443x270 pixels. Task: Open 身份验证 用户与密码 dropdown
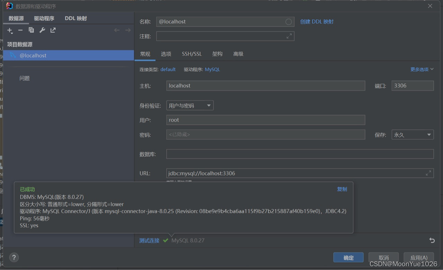click(190, 106)
